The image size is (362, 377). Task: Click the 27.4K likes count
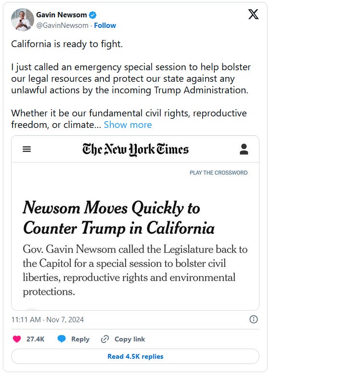coord(35,339)
